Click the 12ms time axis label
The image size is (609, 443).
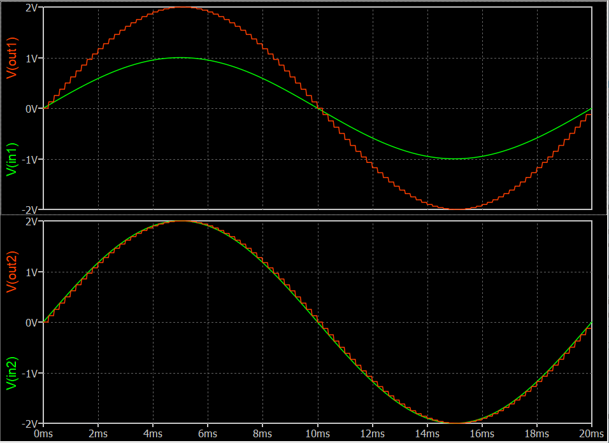[373, 433]
